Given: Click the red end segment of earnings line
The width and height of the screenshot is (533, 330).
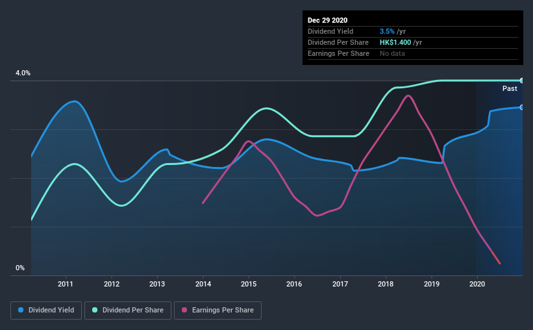Looking at the screenshot, I should 495,257.
